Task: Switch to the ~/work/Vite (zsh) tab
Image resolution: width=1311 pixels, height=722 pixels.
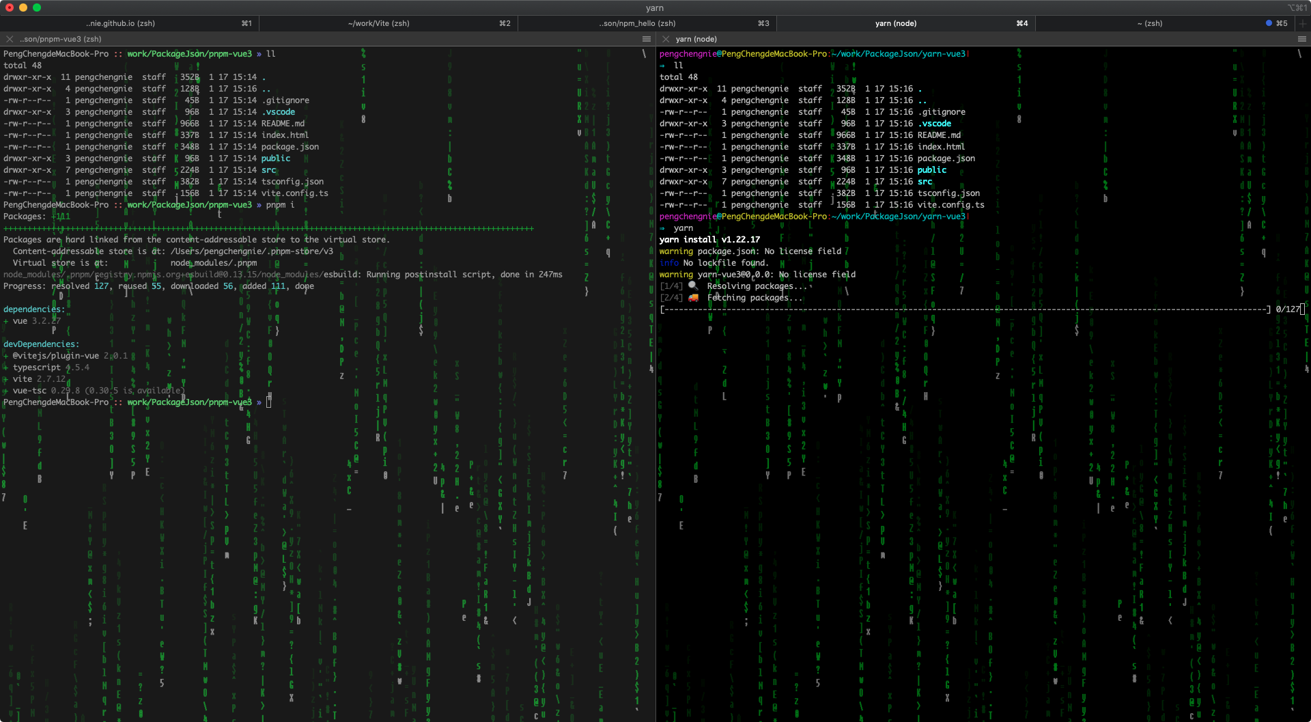Action: pos(379,23)
